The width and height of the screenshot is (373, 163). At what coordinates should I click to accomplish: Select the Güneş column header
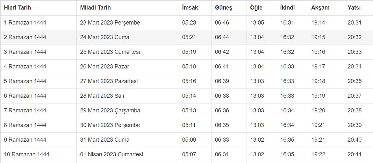click(x=224, y=8)
